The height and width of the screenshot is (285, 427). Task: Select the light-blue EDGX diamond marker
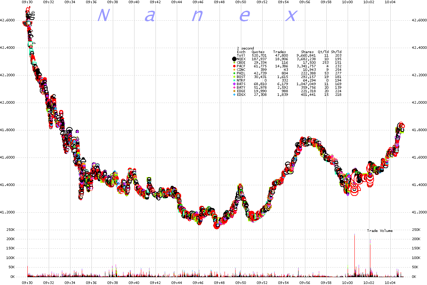coord(234,95)
